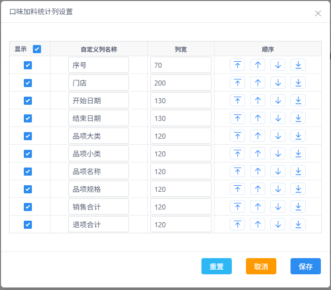The height and width of the screenshot is (290, 331).
Task: Move 品项名称 row down one position
Action: 278,171
